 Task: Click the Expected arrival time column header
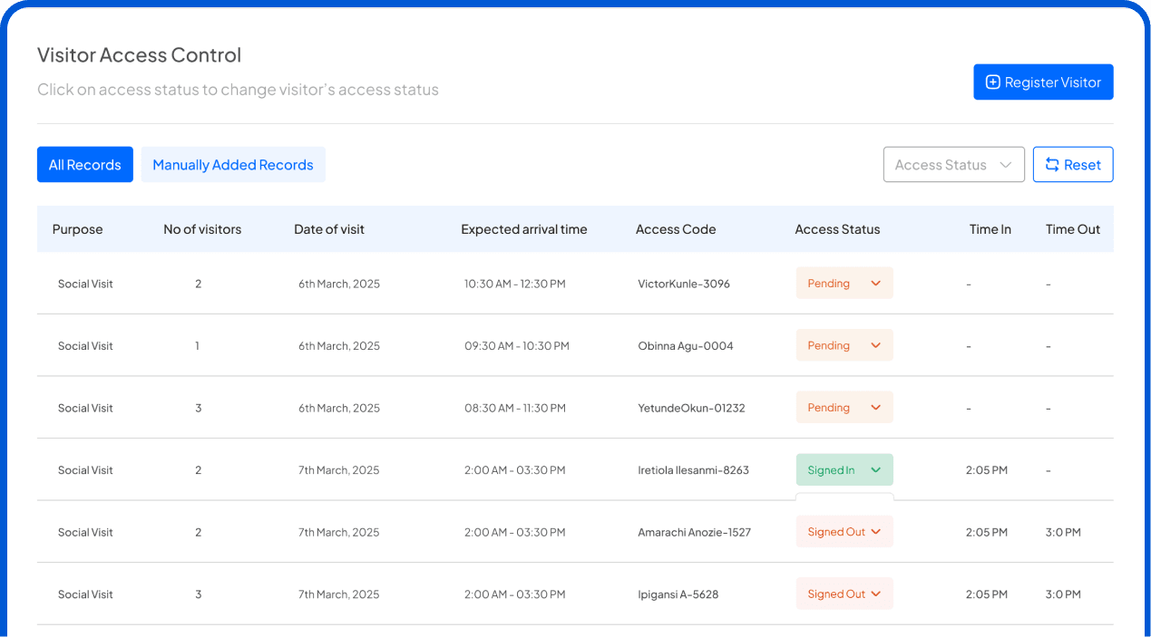(x=523, y=229)
